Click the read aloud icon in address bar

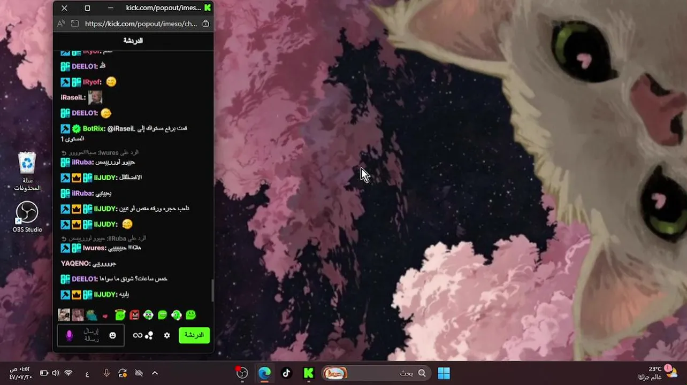click(61, 24)
